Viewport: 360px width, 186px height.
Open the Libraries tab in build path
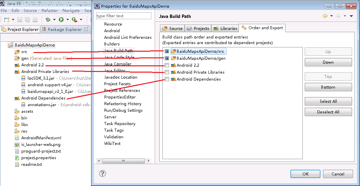225,29
